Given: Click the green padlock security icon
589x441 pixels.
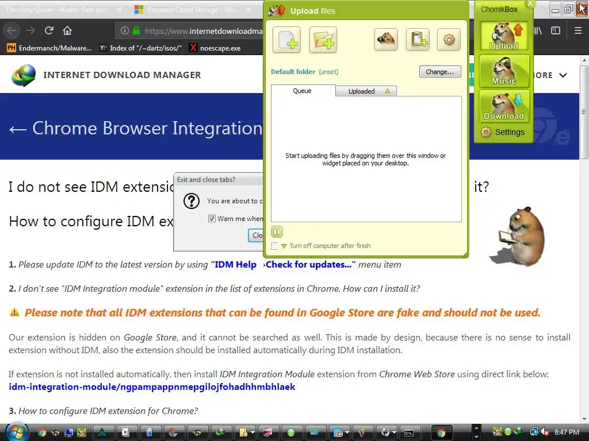Looking at the screenshot, I should point(136,31).
